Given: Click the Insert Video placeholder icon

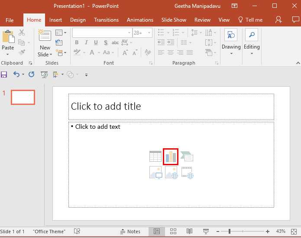Looking at the screenshot, I should click(187, 173).
